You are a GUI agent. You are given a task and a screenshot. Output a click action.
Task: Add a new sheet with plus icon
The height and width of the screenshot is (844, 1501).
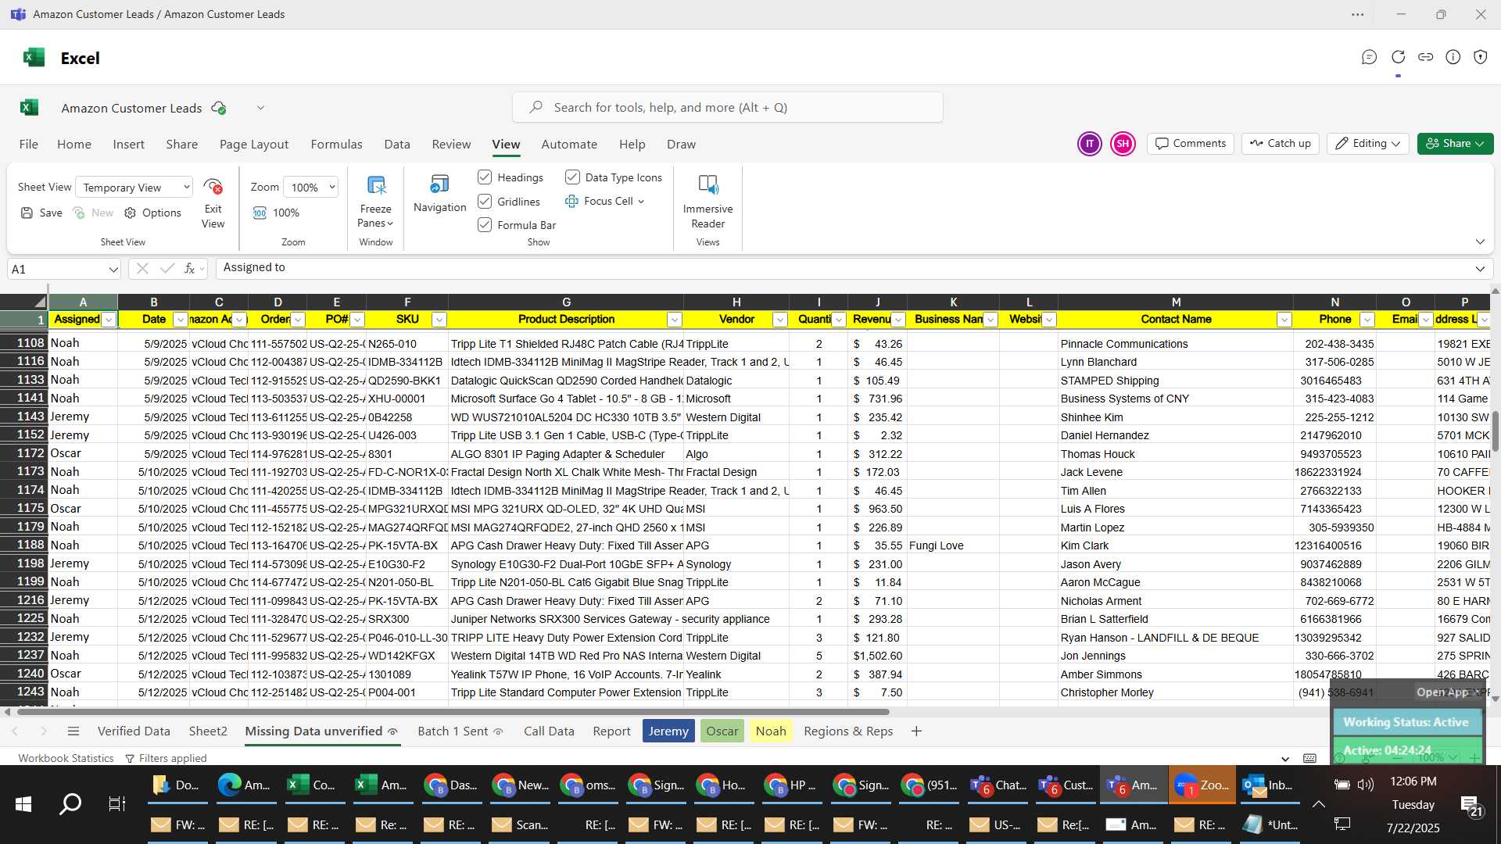(x=916, y=731)
